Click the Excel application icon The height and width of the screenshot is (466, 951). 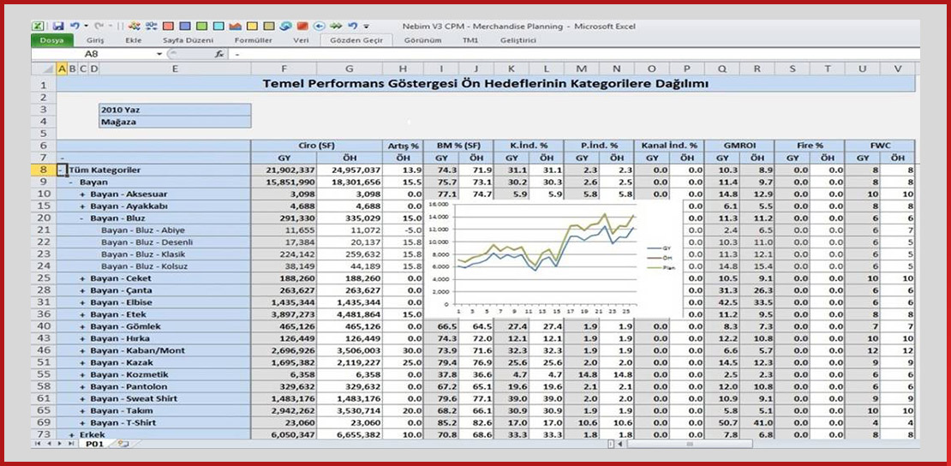click(38, 26)
